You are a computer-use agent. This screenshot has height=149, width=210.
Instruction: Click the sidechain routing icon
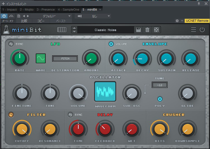11,16
